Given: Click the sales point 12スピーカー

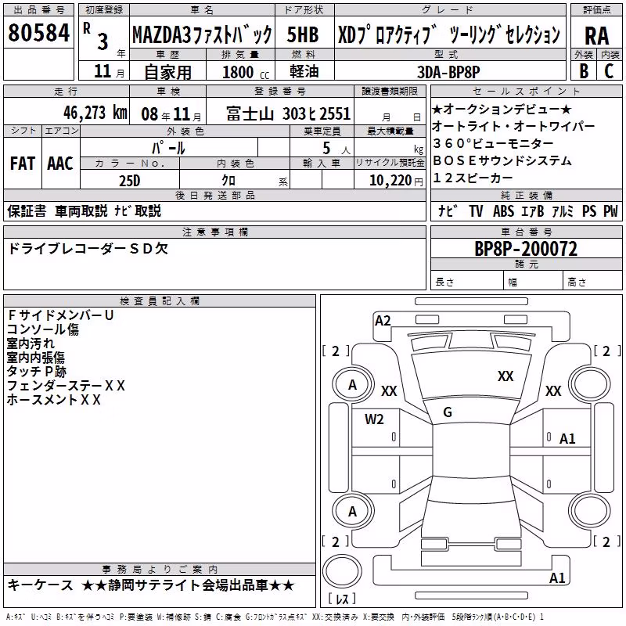Looking at the screenshot, I should 473,178.
